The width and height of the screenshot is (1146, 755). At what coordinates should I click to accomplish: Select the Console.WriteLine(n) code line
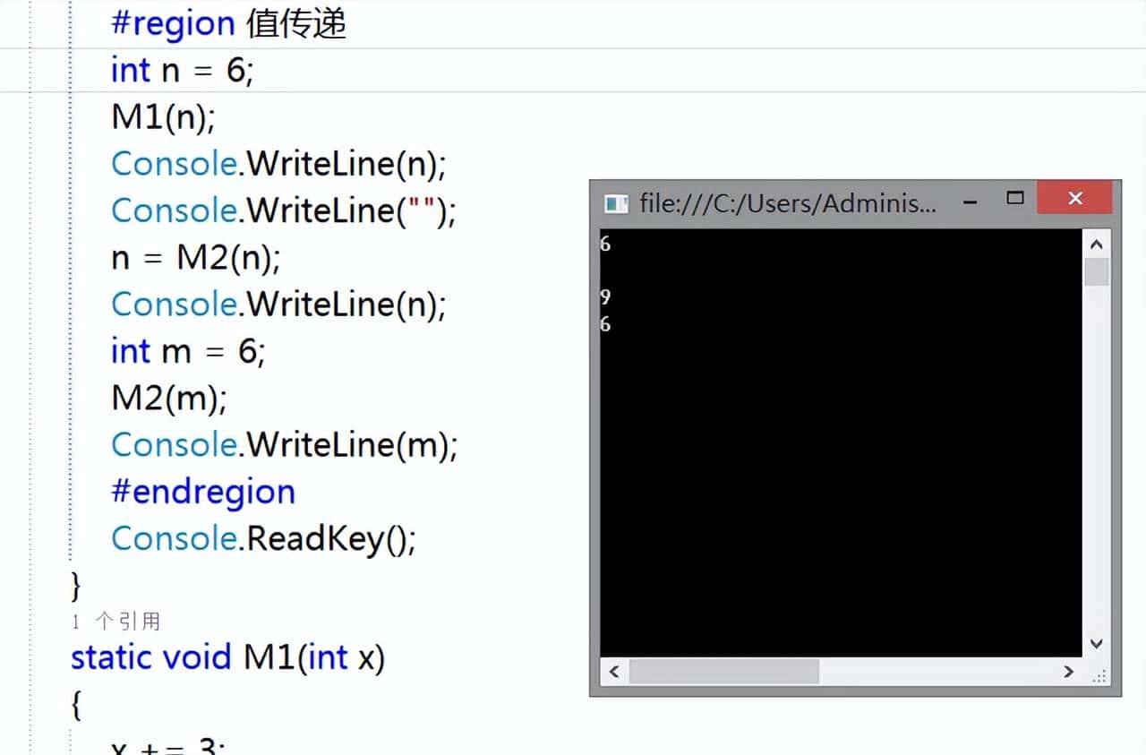tap(278, 164)
